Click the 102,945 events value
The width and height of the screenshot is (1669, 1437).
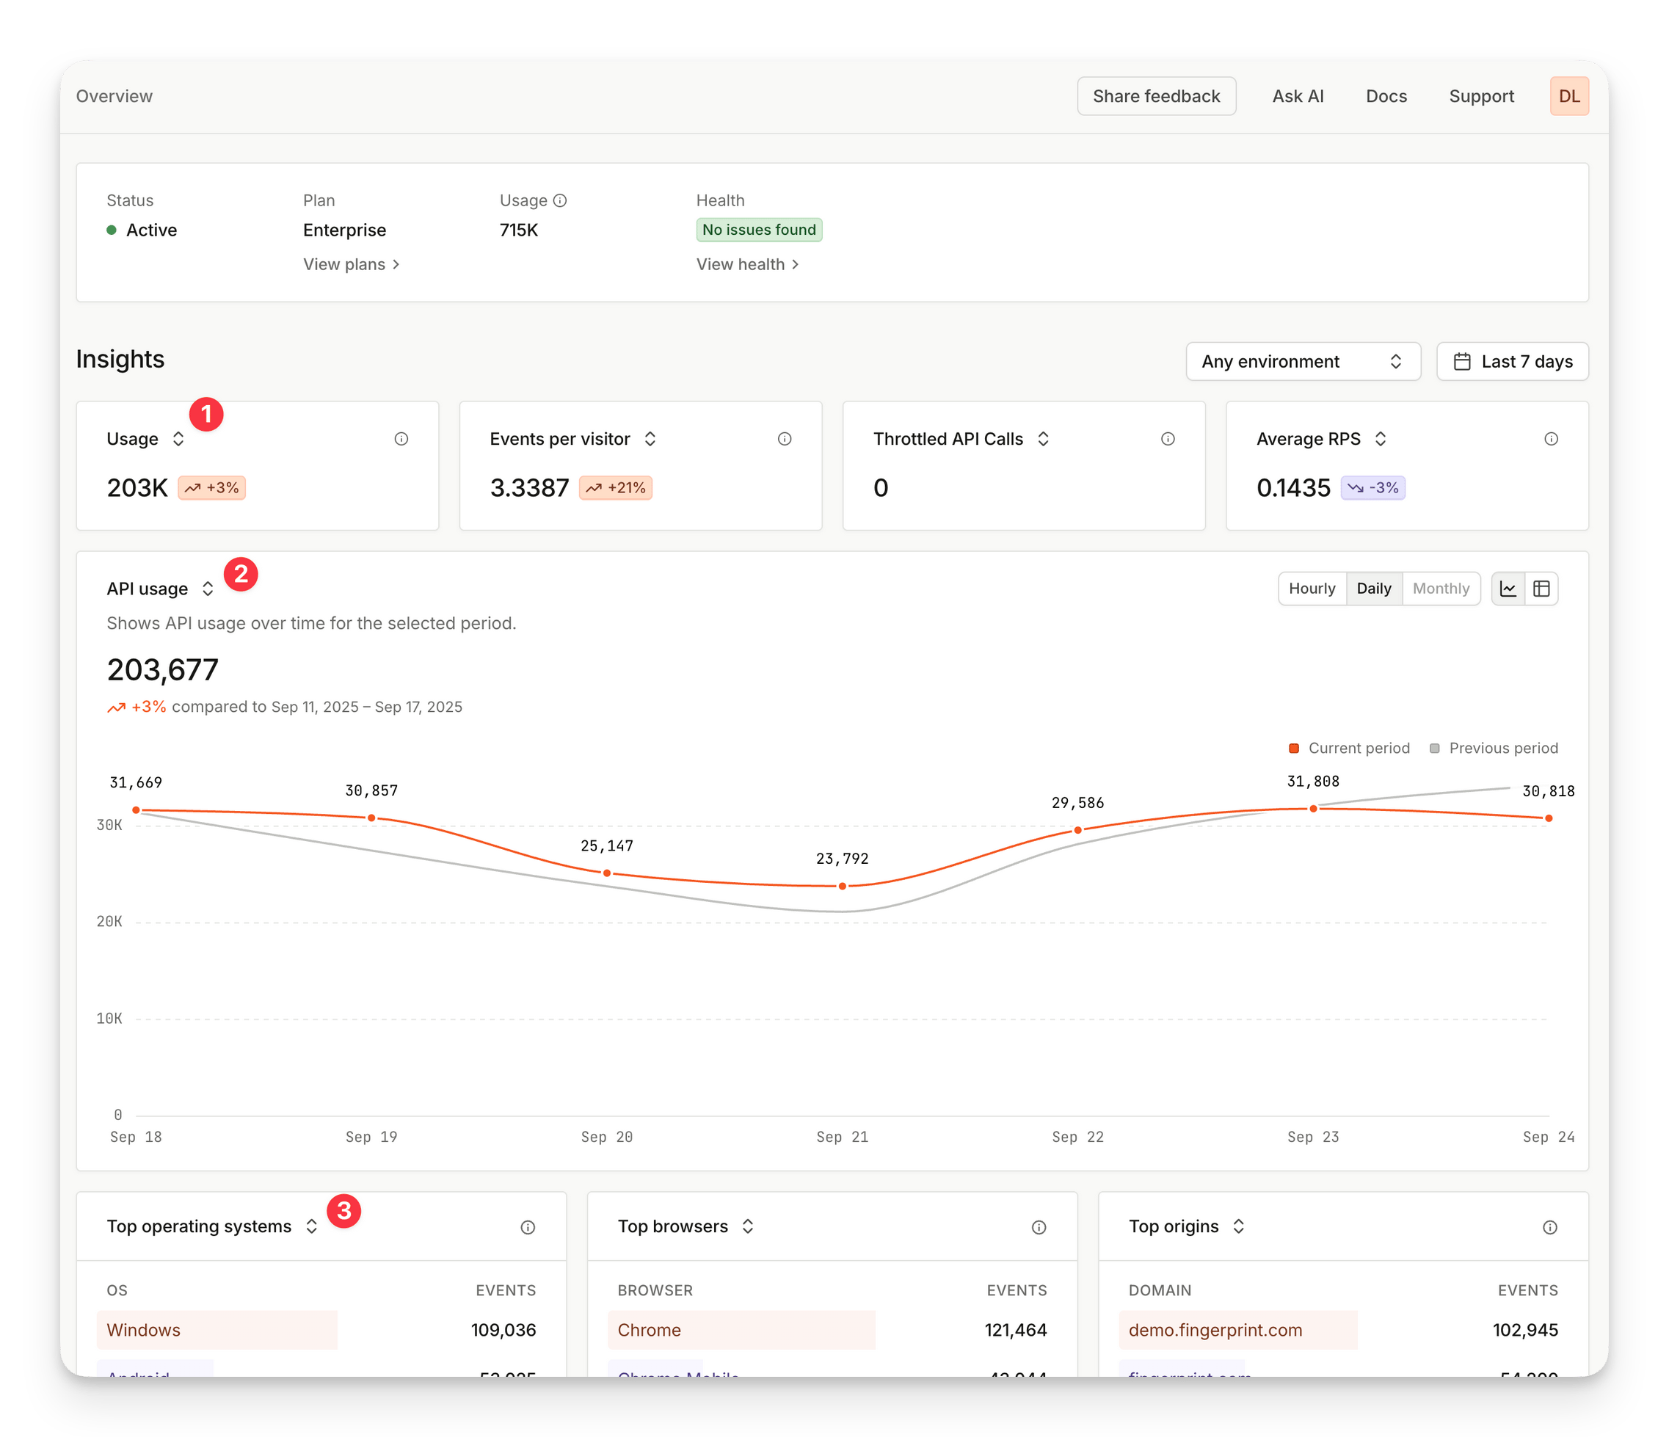coord(1525,1331)
